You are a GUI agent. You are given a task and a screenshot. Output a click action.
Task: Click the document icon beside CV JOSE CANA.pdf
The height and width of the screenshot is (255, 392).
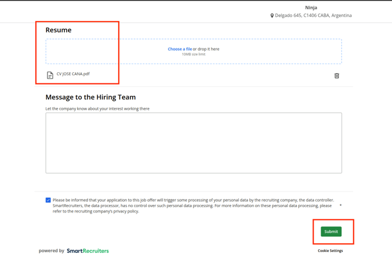(50, 75)
